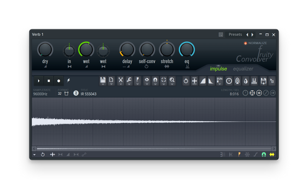This screenshot has width=308, height=189.
Task: Open the equalize bars tool
Action: 254,81
